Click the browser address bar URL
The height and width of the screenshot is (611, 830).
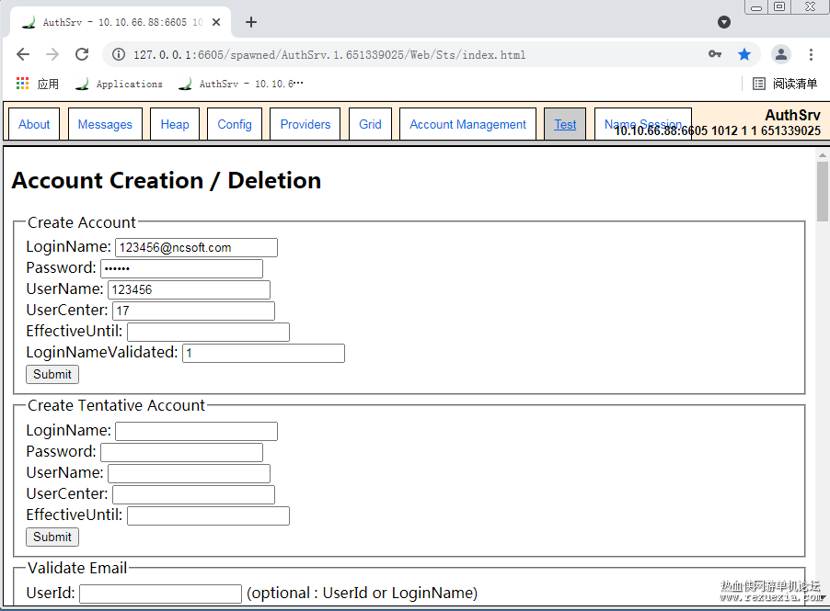pyautogui.click(x=329, y=54)
